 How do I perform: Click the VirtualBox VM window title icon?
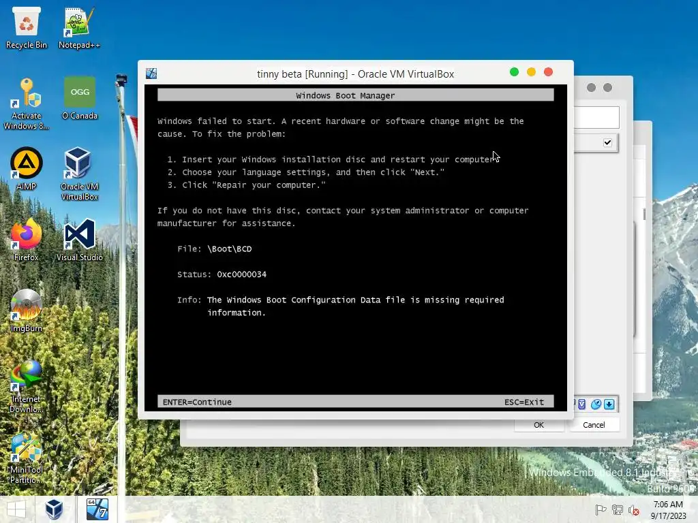click(x=151, y=74)
